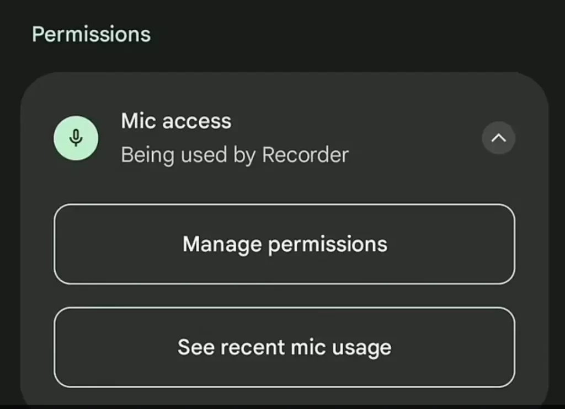Screen dimensions: 565x409
Task: Click the circular chevron-up button
Action: click(x=499, y=138)
